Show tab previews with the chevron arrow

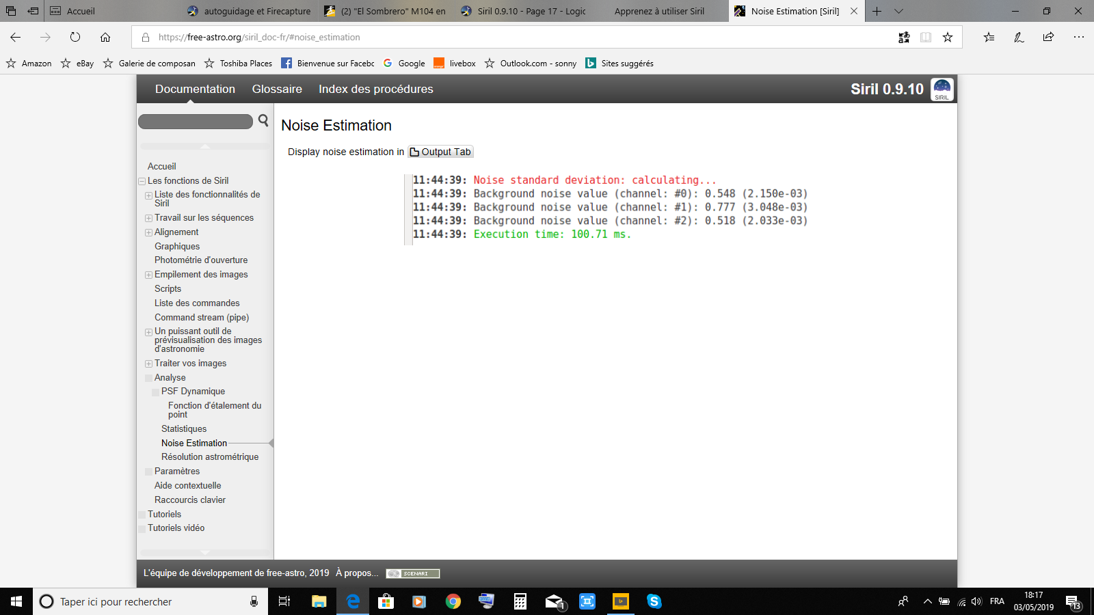899,11
